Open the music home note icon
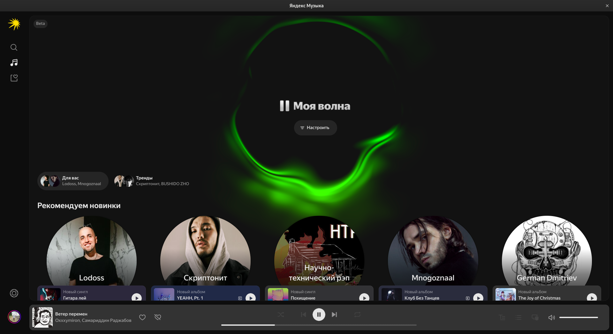Image resolution: width=613 pixels, height=334 pixels. pyautogui.click(x=14, y=63)
